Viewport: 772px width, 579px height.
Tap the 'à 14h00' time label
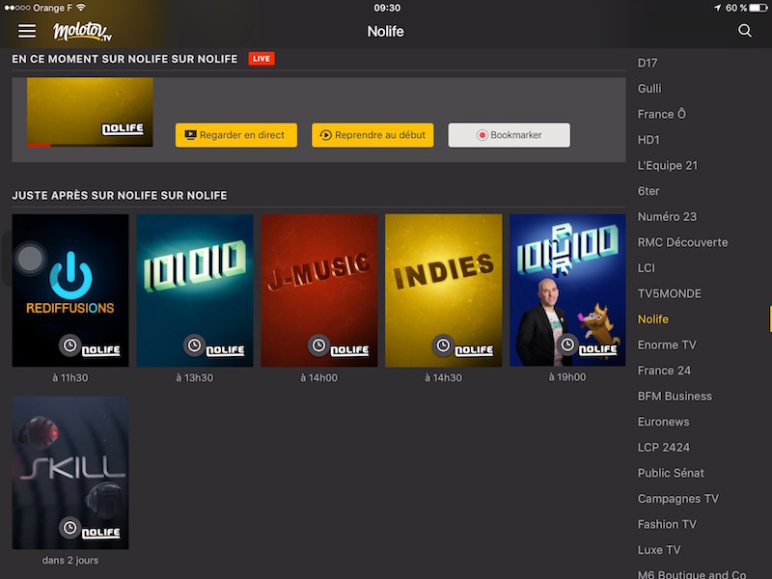coord(319,377)
